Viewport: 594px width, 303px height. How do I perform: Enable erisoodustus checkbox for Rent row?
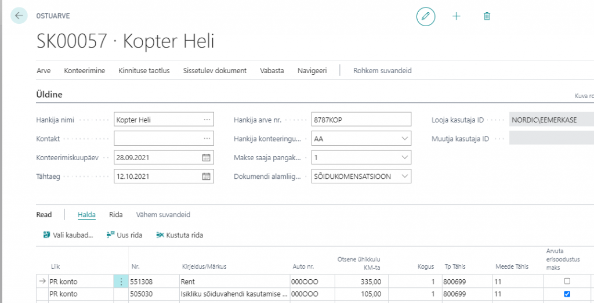tap(567, 281)
